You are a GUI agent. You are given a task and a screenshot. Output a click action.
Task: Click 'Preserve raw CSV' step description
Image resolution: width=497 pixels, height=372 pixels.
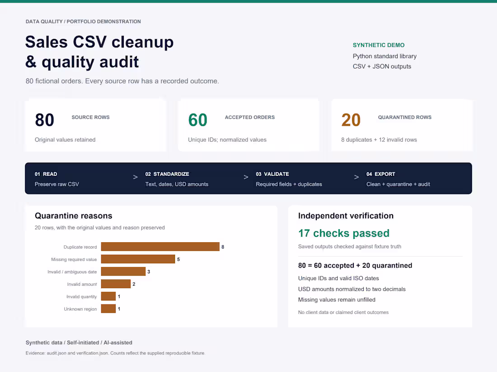click(x=57, y=184)
